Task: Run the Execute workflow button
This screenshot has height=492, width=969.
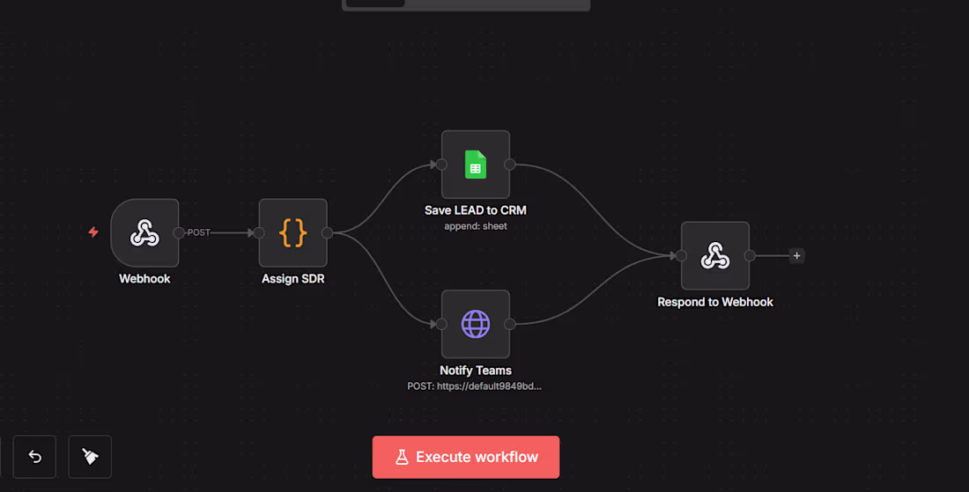Action: point(466,458)
